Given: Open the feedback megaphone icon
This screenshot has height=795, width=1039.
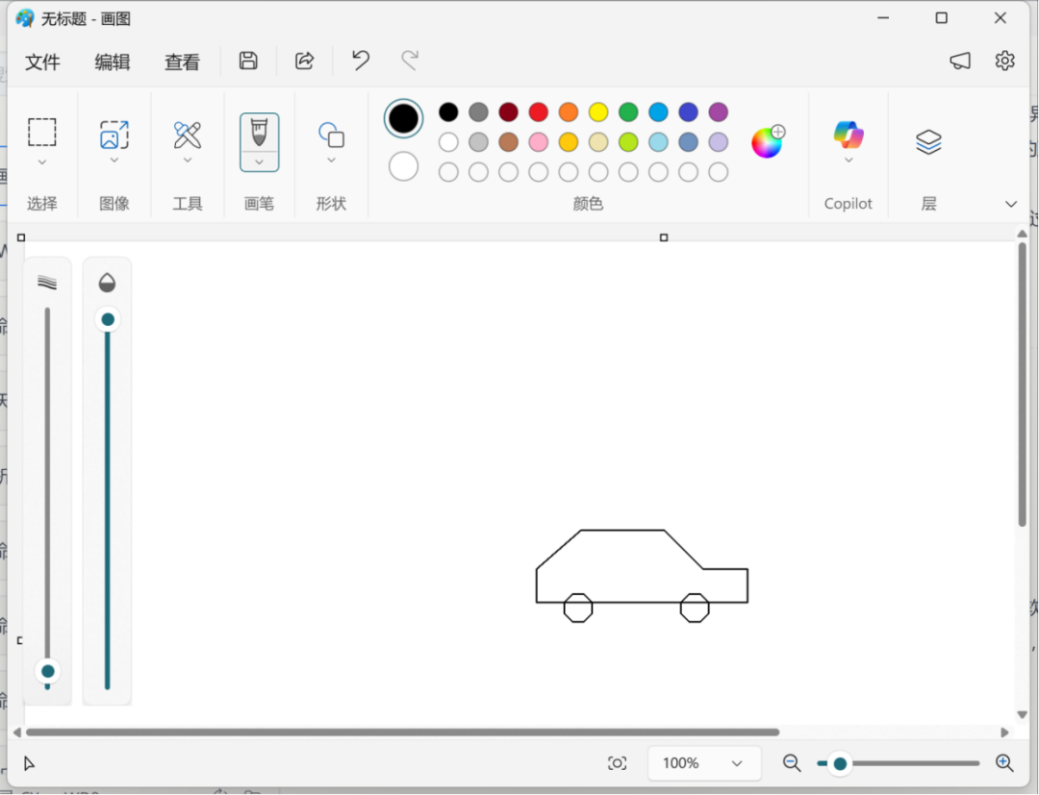Looking at the screenshot, I should point(959,61).
